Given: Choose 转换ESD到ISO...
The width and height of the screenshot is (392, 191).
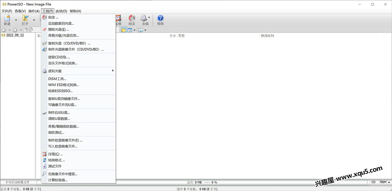Looking at the screenshot, I should pos(78,91).
